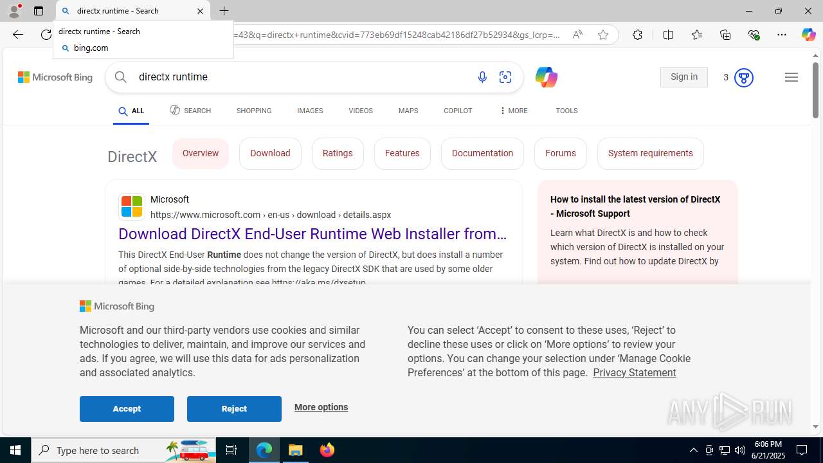Open Edge Settings and more menu
The width and height of the screenshot is (823, 463).
tap(782, 35)
